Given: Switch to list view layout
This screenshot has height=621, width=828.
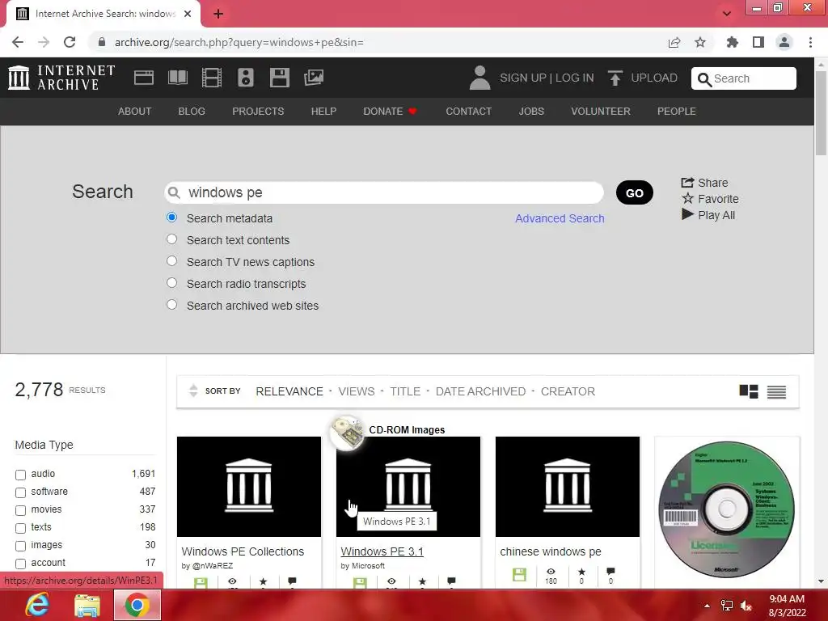Looking at the screenshot, I should (776, 392).
